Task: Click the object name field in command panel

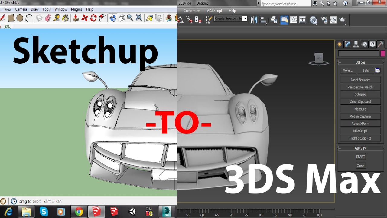Action: point(359,54)
